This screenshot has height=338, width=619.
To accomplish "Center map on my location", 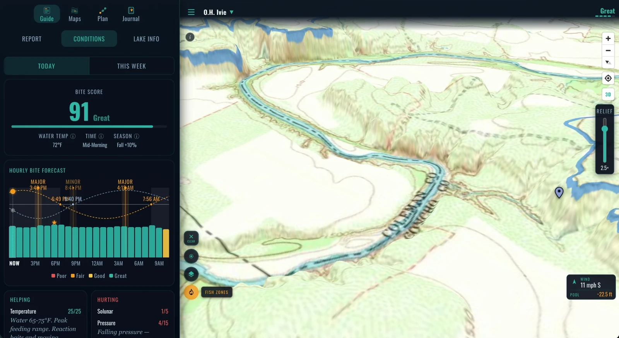I will 608,78.
